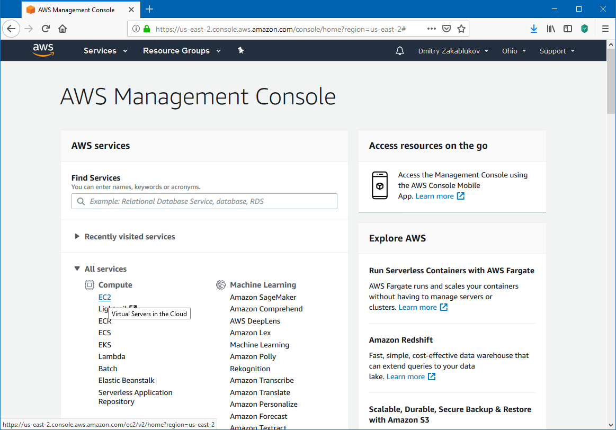Open the page actions three-dots menu

pos(431,29)
